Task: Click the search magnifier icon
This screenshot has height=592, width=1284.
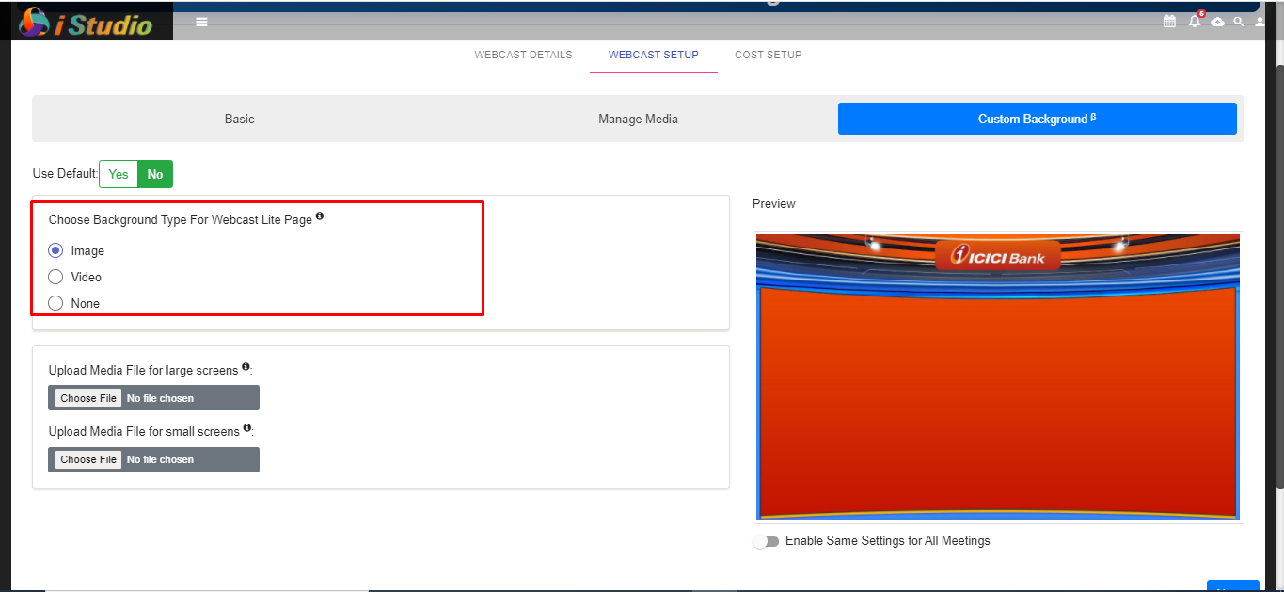Action: click(x=1239, y=21)
